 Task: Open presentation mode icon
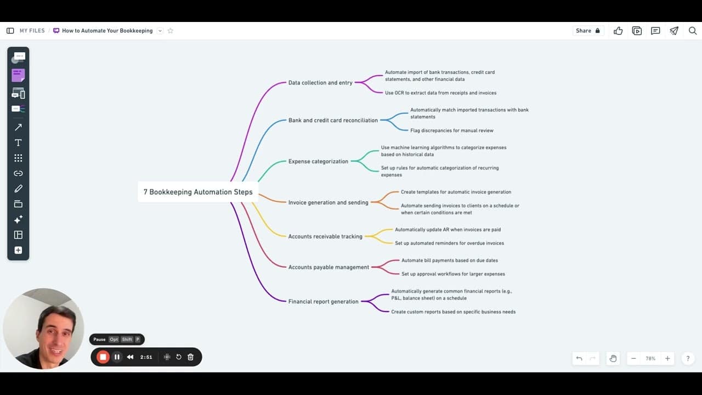tap(637, 31)
